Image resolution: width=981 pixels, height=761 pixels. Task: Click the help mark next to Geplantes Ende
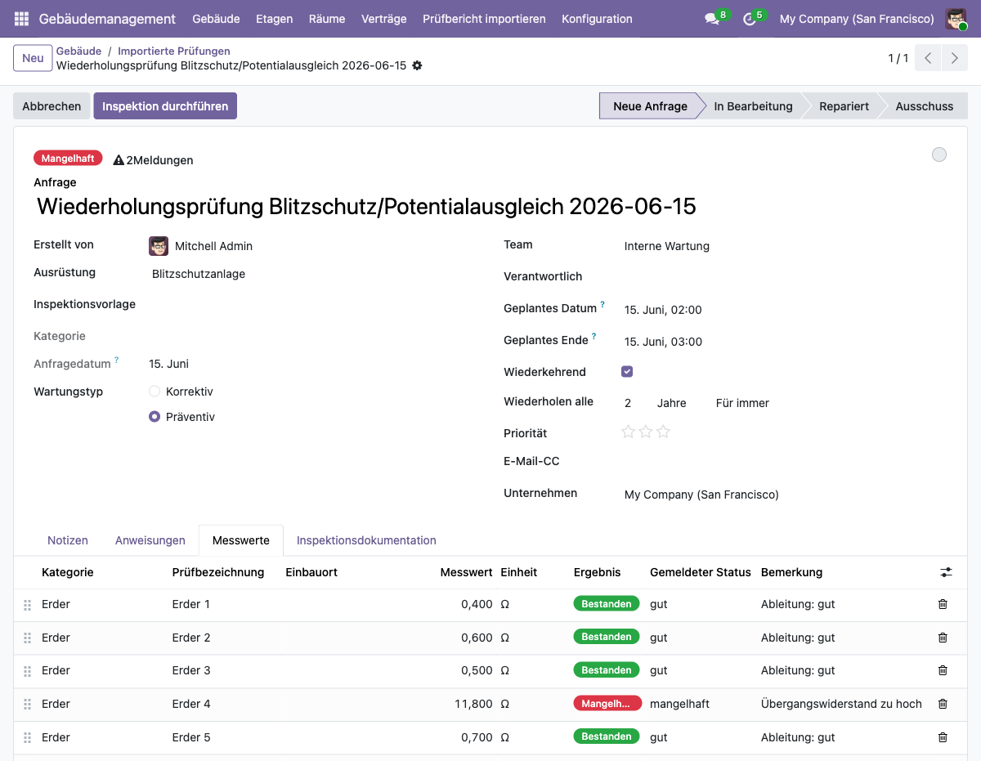594,337
